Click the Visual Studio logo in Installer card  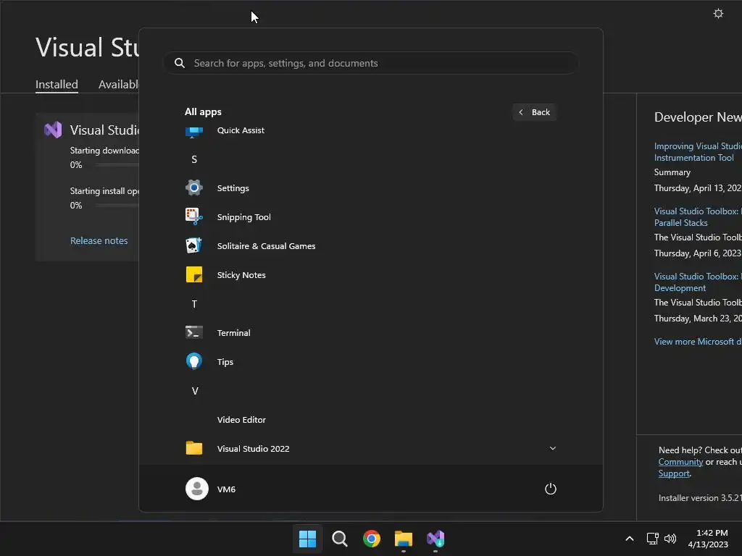(x=53, y=130)
